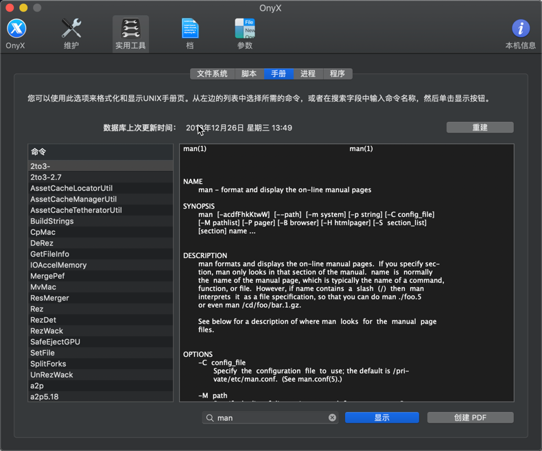
Task: Select DeRez in the list
Action: click(100, 243)
